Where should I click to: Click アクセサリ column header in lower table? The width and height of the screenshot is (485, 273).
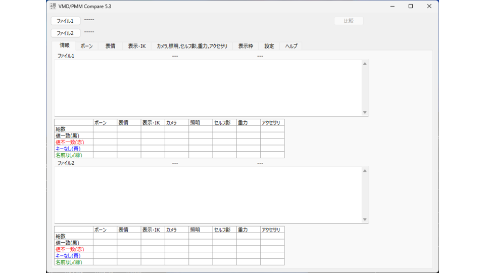click(x=272, y=230)
